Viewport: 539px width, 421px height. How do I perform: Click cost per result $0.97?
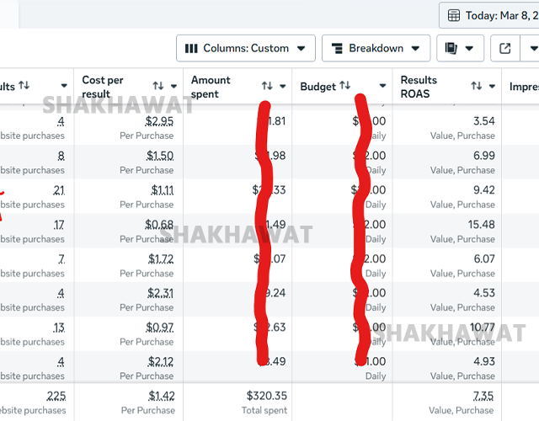coord(159,328)
